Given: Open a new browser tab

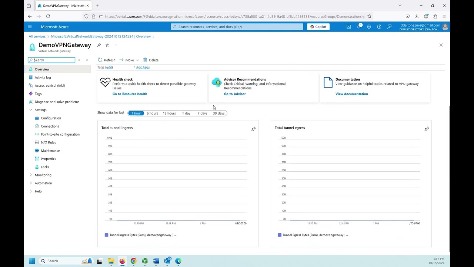Looking at the screenshot, I should click(x=97, y=6).
